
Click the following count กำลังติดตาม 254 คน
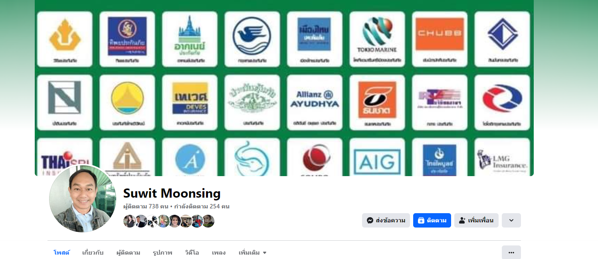202,206
